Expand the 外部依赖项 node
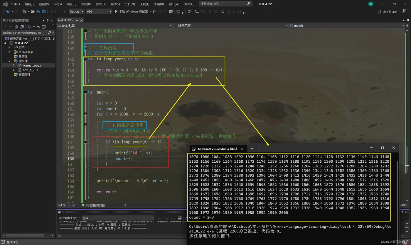Screen dimensions: 411x245 pyautogui.click(x=9, y=52)
